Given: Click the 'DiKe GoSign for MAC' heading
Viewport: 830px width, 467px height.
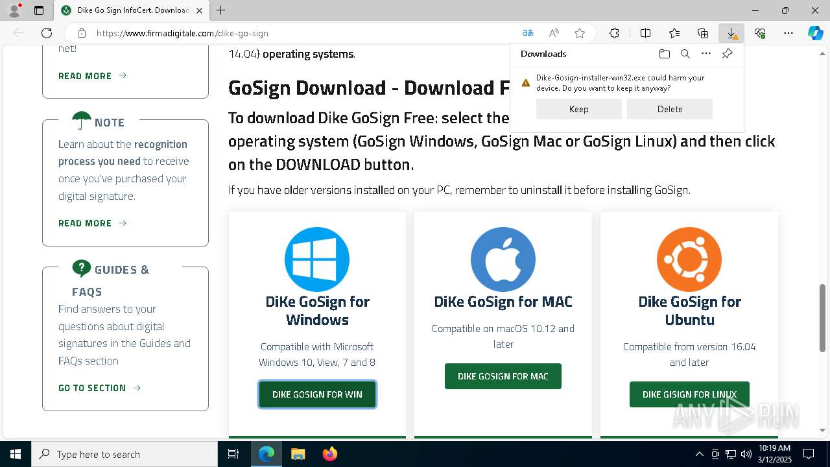Looking at the screenshot, I should [503, 302].
